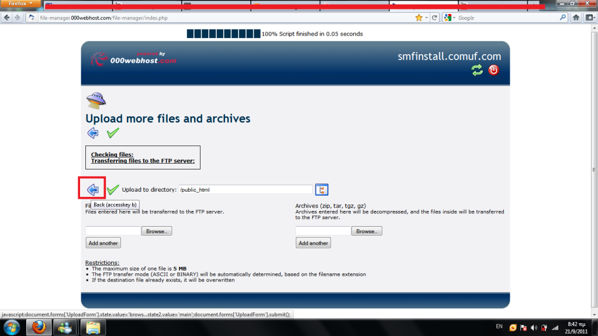Click the 000webhost.com logo
This screenshot has width=598, height=336.
click(x=133, y=58)
